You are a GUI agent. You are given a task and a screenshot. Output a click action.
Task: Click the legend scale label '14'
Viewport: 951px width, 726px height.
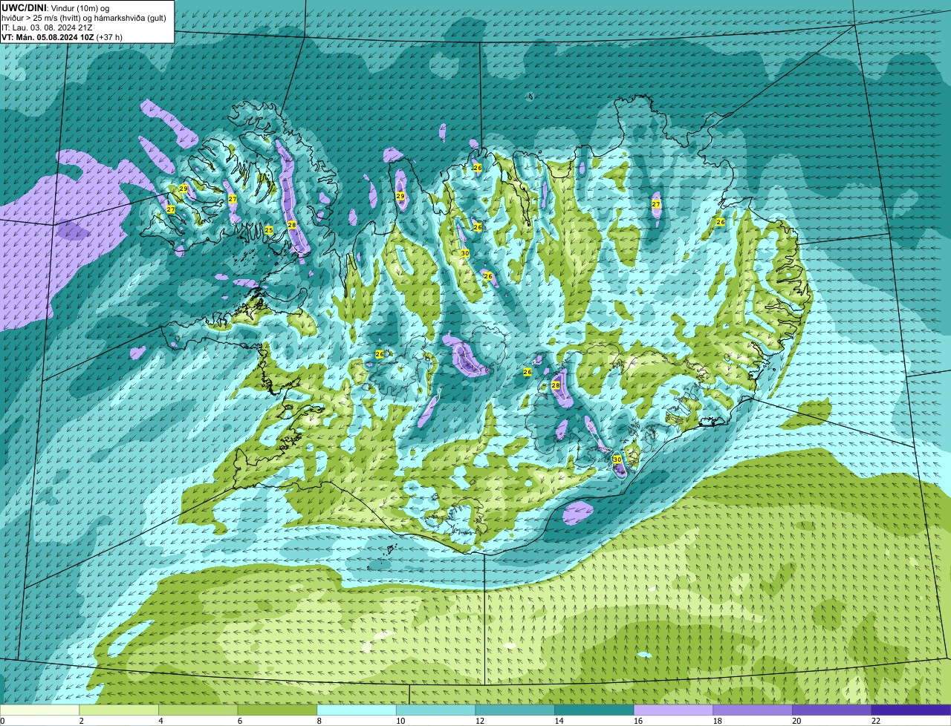point(559,721)
